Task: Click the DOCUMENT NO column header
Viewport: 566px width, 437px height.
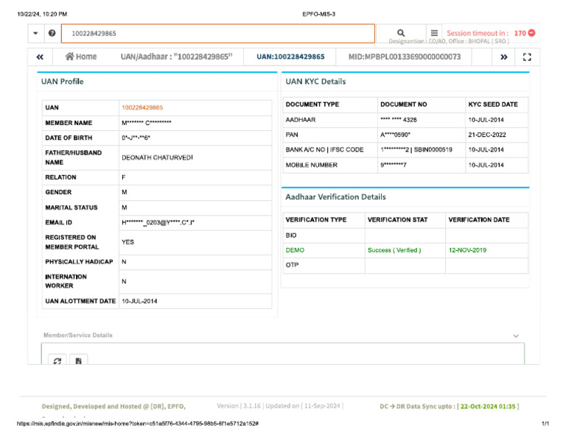Action: point(404,104)
